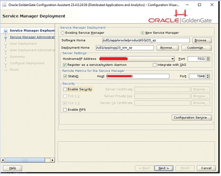The image size is (221, 176).
Task: Toggle Register as a service/system daemon
Action: tap(65, 65)
